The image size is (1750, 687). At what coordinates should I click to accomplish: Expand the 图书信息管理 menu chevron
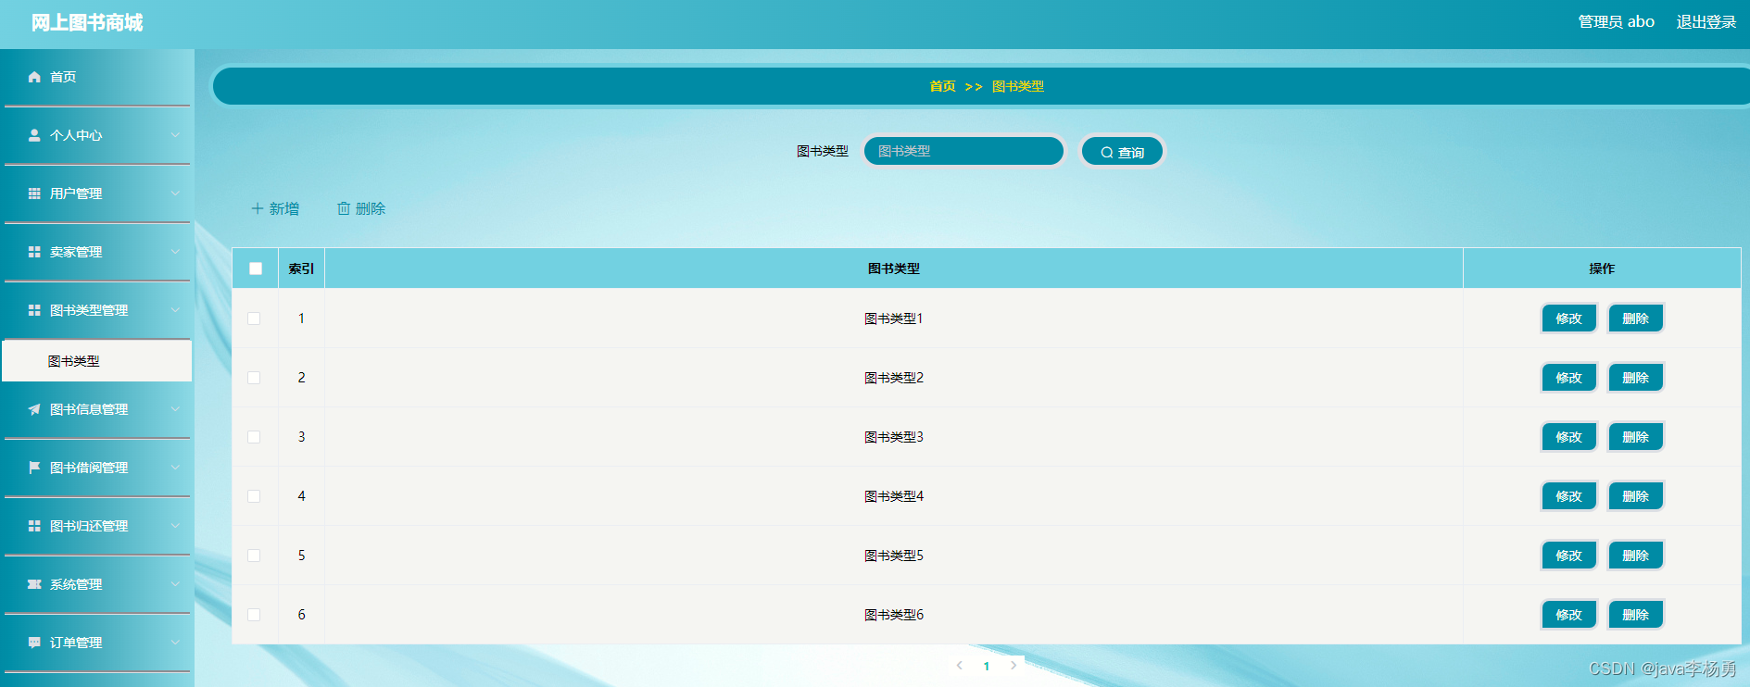[175, 409]
